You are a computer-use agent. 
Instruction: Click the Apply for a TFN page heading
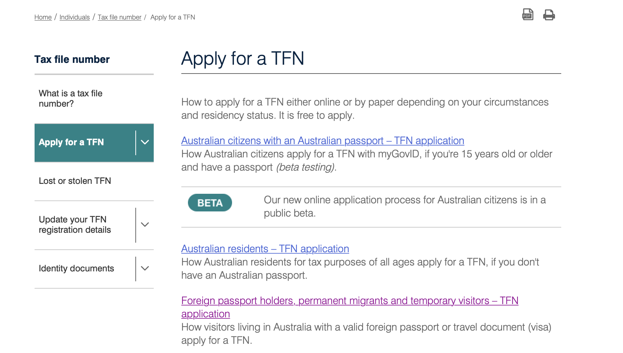pos(243,58)
